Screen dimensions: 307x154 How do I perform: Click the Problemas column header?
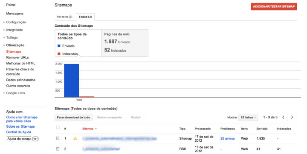click(x=228, y=129)
